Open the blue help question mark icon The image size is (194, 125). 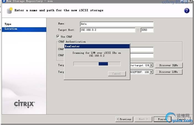tap(187, 11)
